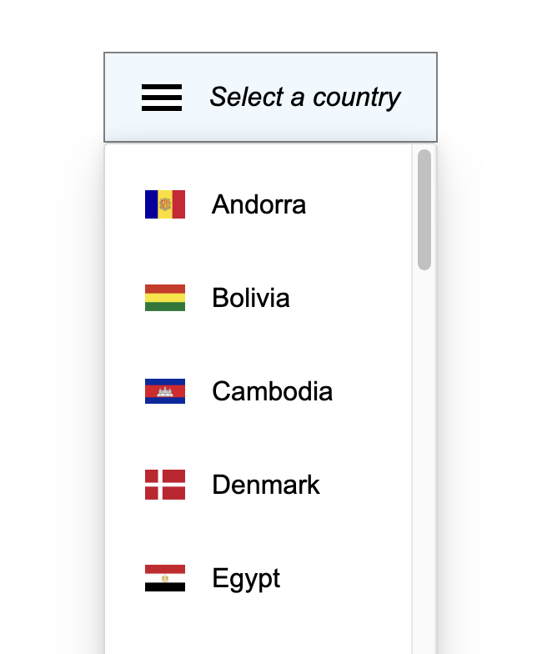Screen dimensions: 547x654
Task: Click the Denmark country name
Action: [266, 485]
